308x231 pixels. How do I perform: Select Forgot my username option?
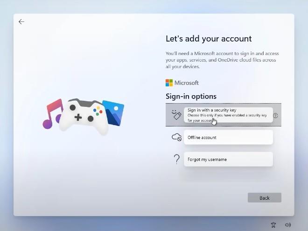pyautogui.click(x=228, y=159)
